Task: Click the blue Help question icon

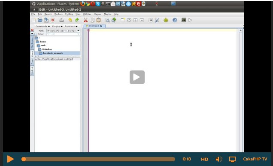Action: [x=175, y=20]
